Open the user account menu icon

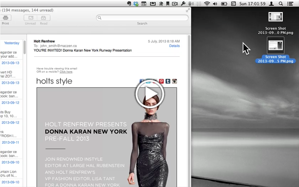pos(271,4)
